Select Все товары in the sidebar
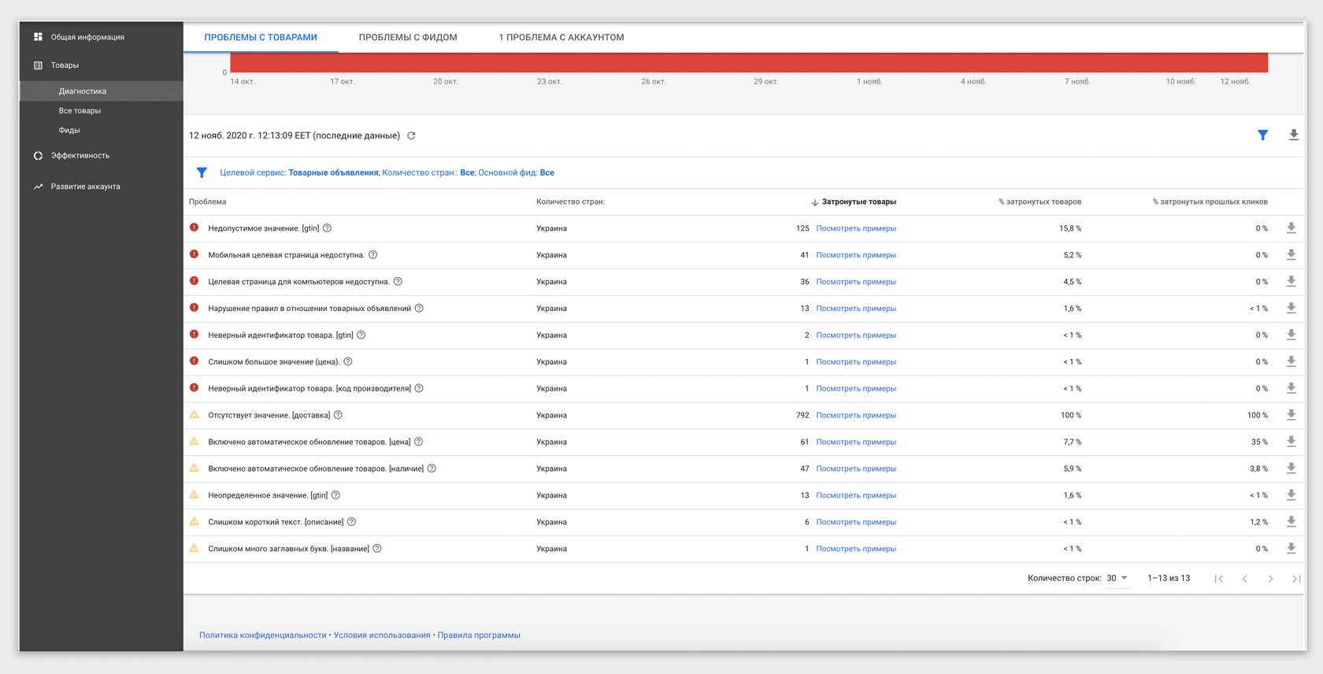This screenshot has width=1323, height=674. [80, 111]
